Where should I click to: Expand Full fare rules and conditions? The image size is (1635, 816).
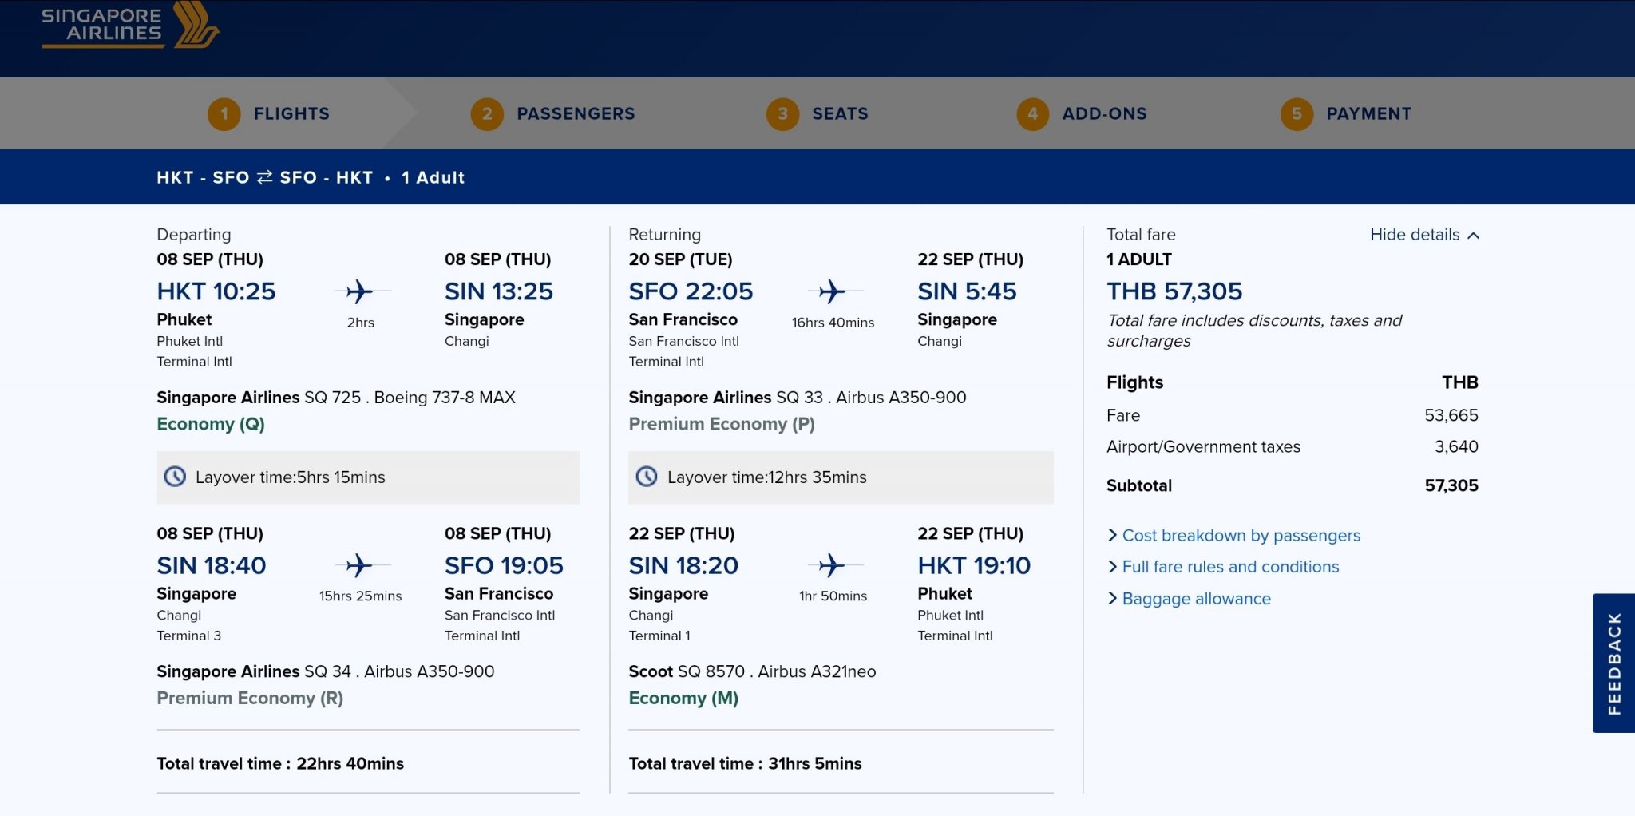coord(1229,567)
